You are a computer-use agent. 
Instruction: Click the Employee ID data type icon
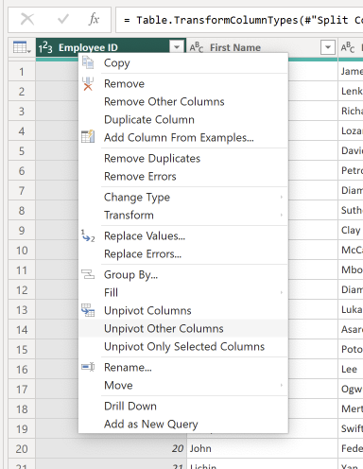click(45, 48)
